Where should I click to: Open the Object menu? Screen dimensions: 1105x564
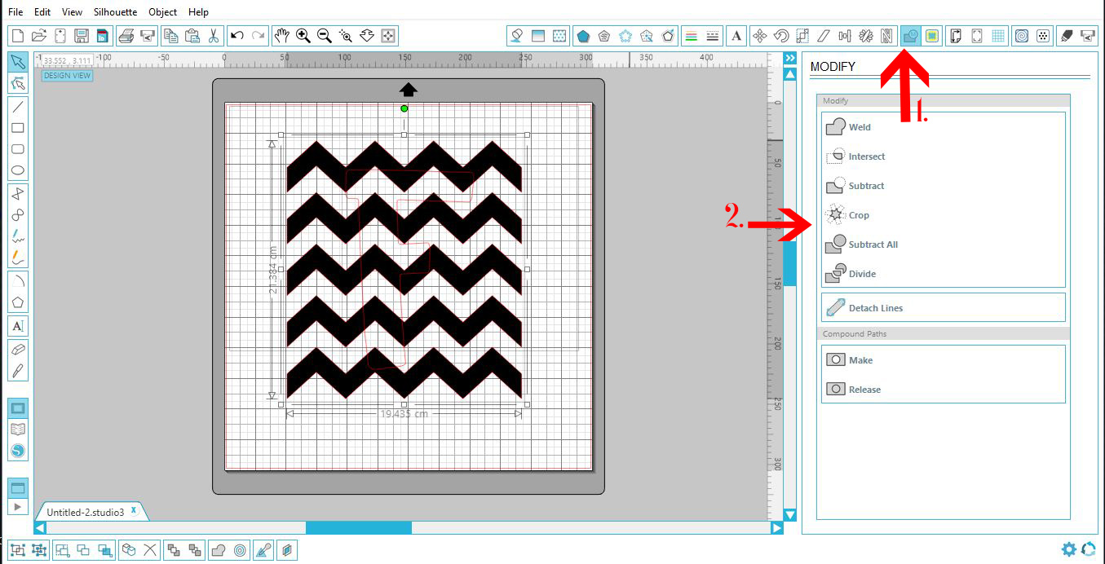click(x=162, y=11)
